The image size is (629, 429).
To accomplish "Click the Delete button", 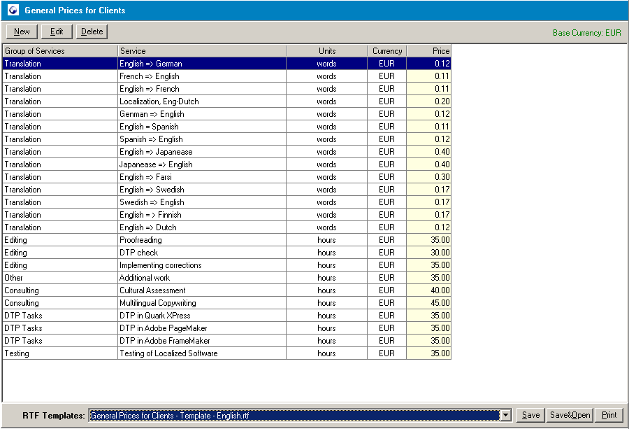I will tap(92, 31).
